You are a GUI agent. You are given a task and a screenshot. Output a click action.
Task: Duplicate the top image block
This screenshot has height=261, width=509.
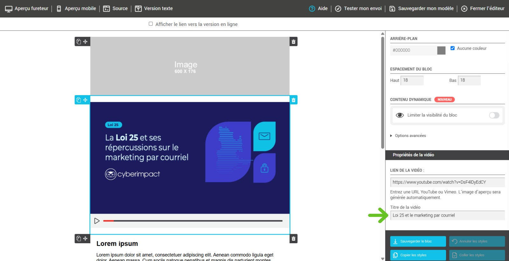(x=79, y=42)
